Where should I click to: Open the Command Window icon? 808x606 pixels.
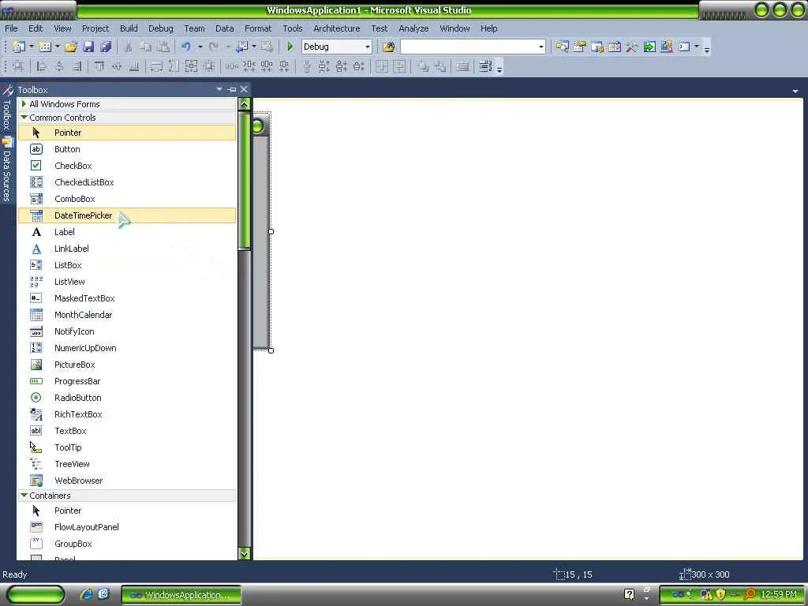click(684, 47)
